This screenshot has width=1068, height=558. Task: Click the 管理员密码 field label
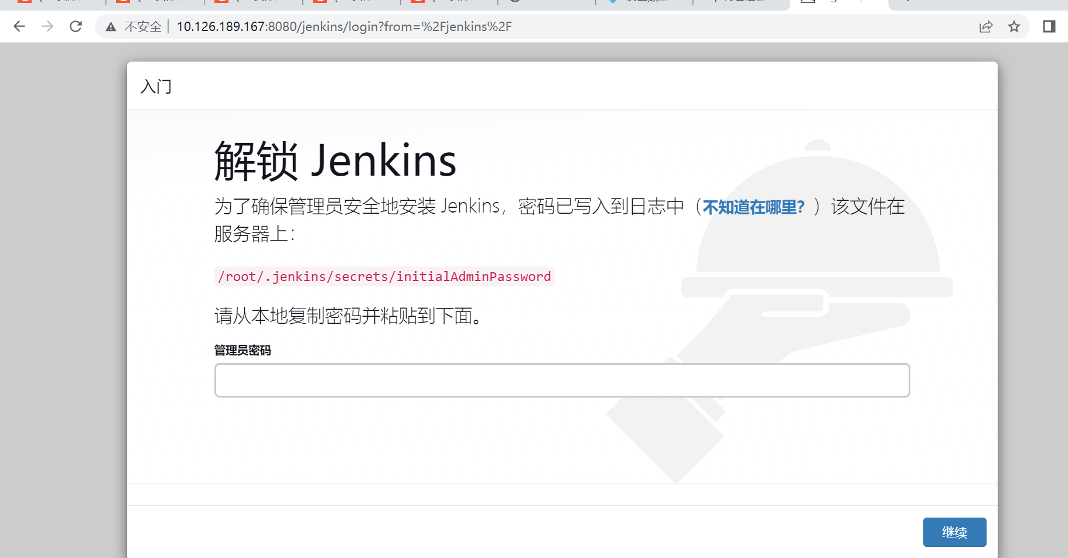[x=243, y=350]
